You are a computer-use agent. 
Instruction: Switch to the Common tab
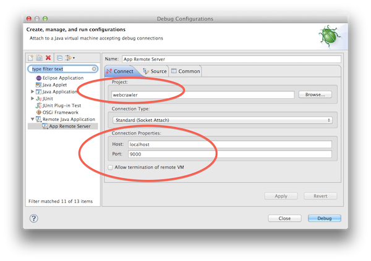(185, 71)
